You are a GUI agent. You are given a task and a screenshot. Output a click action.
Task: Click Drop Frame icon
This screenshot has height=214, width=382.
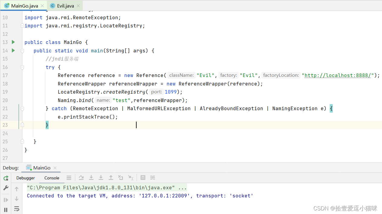tap(121, 178)
